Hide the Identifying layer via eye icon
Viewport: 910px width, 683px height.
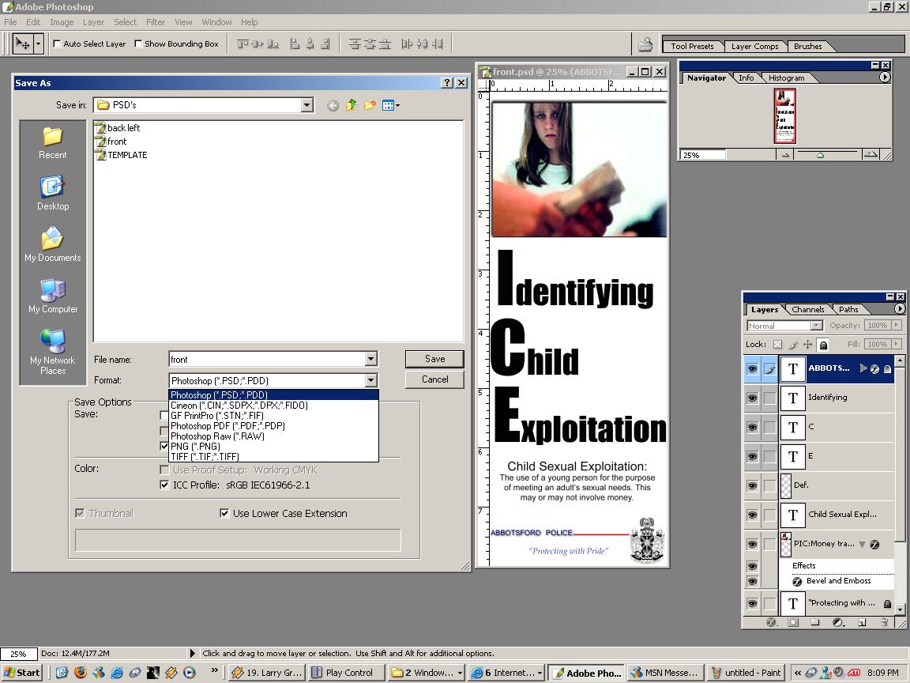click(752, 398)
